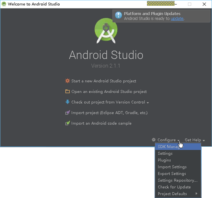Image resolution: width=212 pixels, height=198 pixels.
Task: Click the blue download arrow Version Control icon
Action: tap(67, 102)
